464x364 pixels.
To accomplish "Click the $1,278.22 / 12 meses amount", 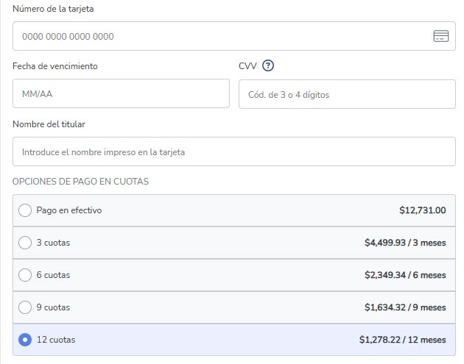I will click(402, 340).
